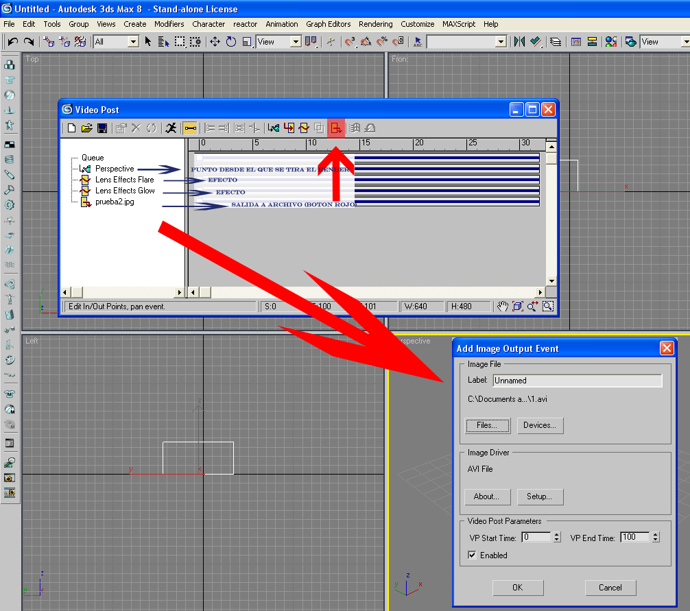Close the Add Image Output Event dialog

(667, 348)
